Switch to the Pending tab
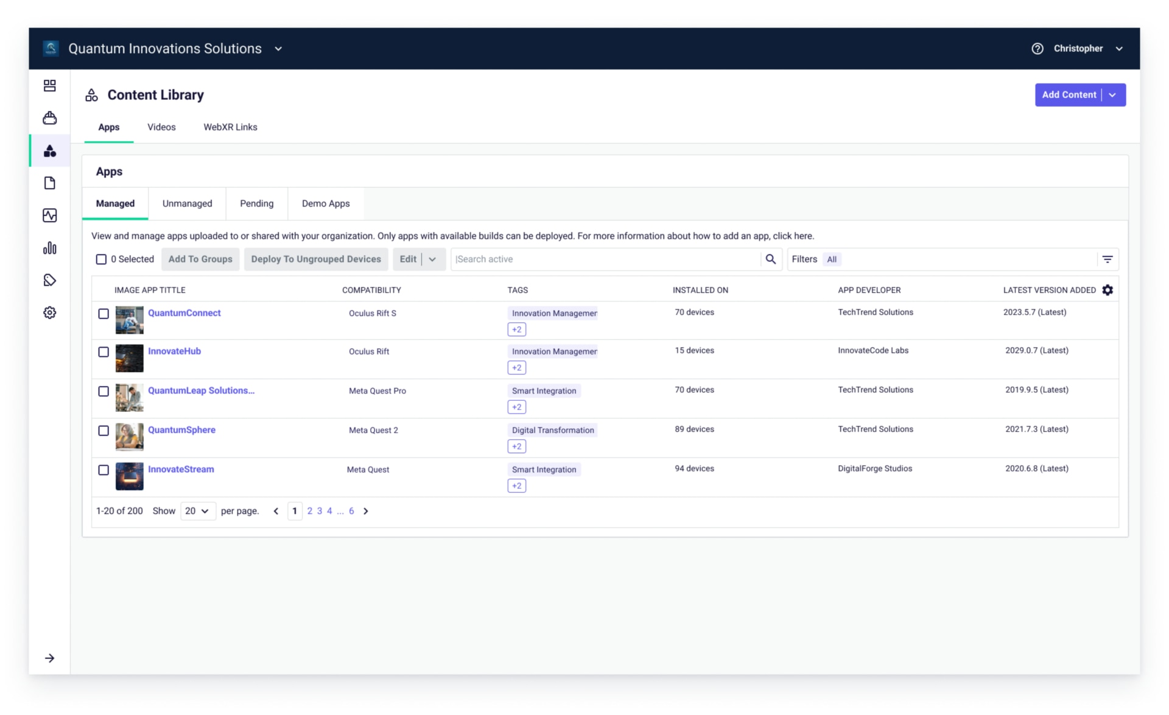Viewport: 1169px width, 715px height. click(256, 203)
